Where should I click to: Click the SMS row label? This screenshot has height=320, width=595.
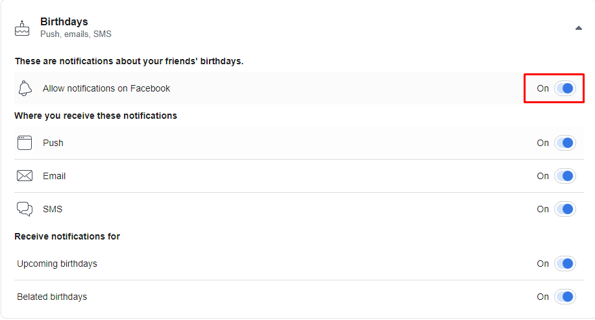(x=53, y=209)
